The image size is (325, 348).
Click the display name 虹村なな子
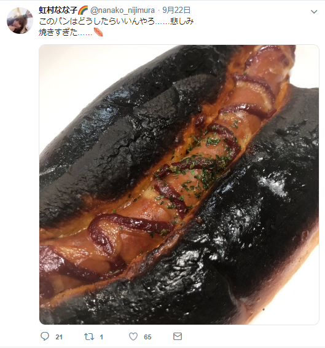click(58, 10)
